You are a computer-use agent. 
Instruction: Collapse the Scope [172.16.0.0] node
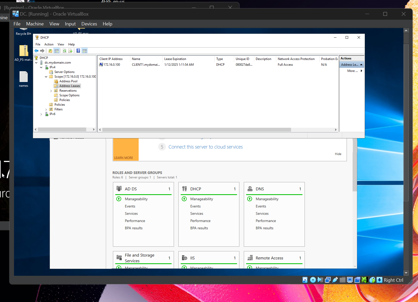(x=46, y=77)
